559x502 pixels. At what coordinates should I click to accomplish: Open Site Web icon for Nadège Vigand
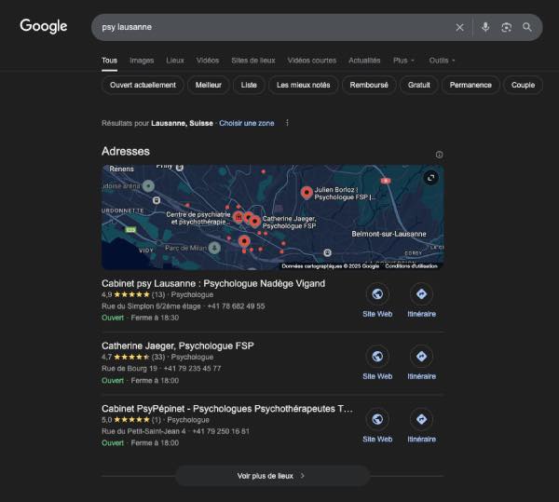point(377,294)
